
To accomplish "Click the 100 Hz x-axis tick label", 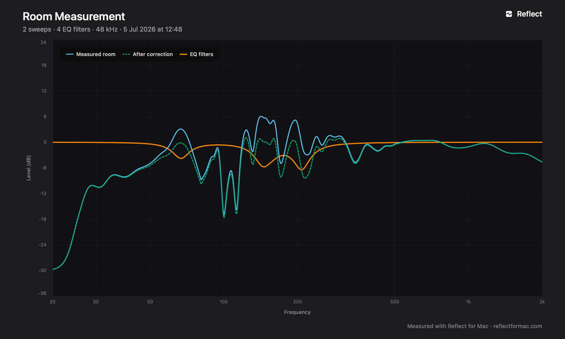I will [x=224, y=302].
